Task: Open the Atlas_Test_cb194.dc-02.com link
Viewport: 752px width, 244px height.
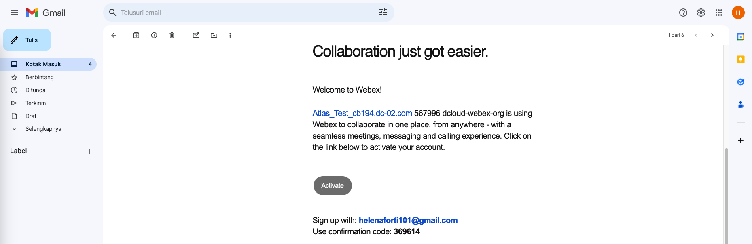Action: (362, 114)
